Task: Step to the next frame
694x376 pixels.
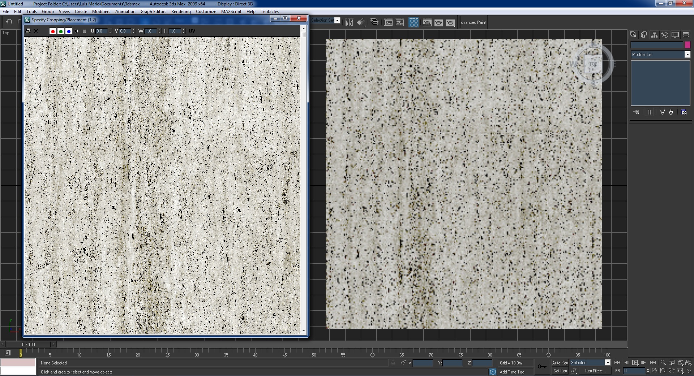Action: click(643, 363)
